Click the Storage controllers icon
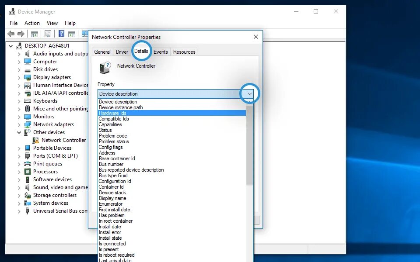Viewport: 420px width, 262px height. coord(27,195)
